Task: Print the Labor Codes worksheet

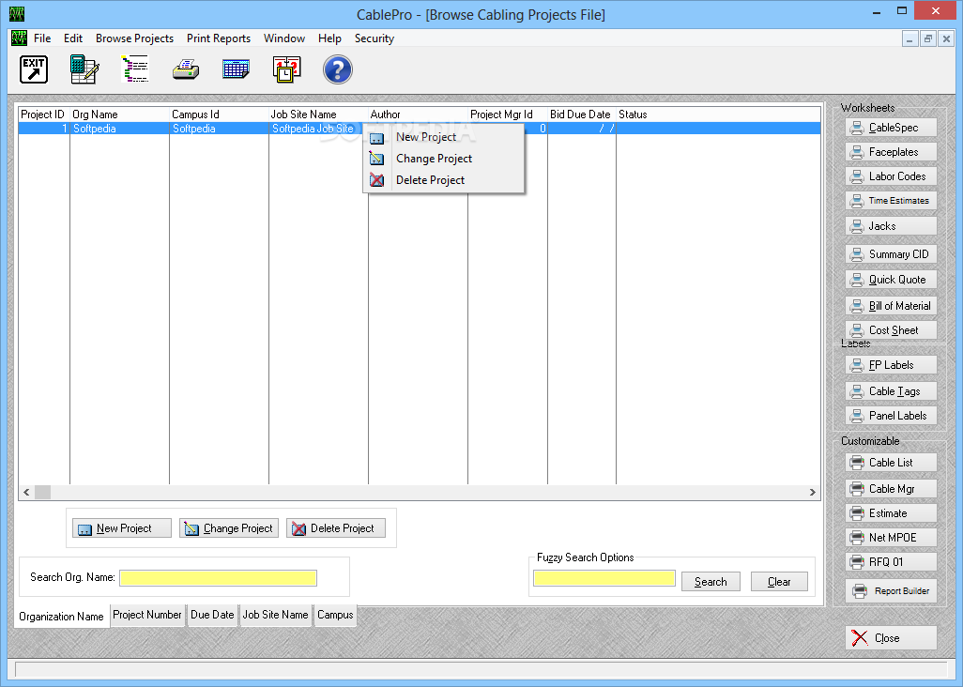Action: click(891, 176)
